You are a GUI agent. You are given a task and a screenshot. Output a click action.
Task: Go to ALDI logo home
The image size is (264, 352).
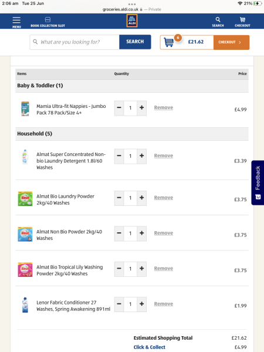[x=132, y=21]
